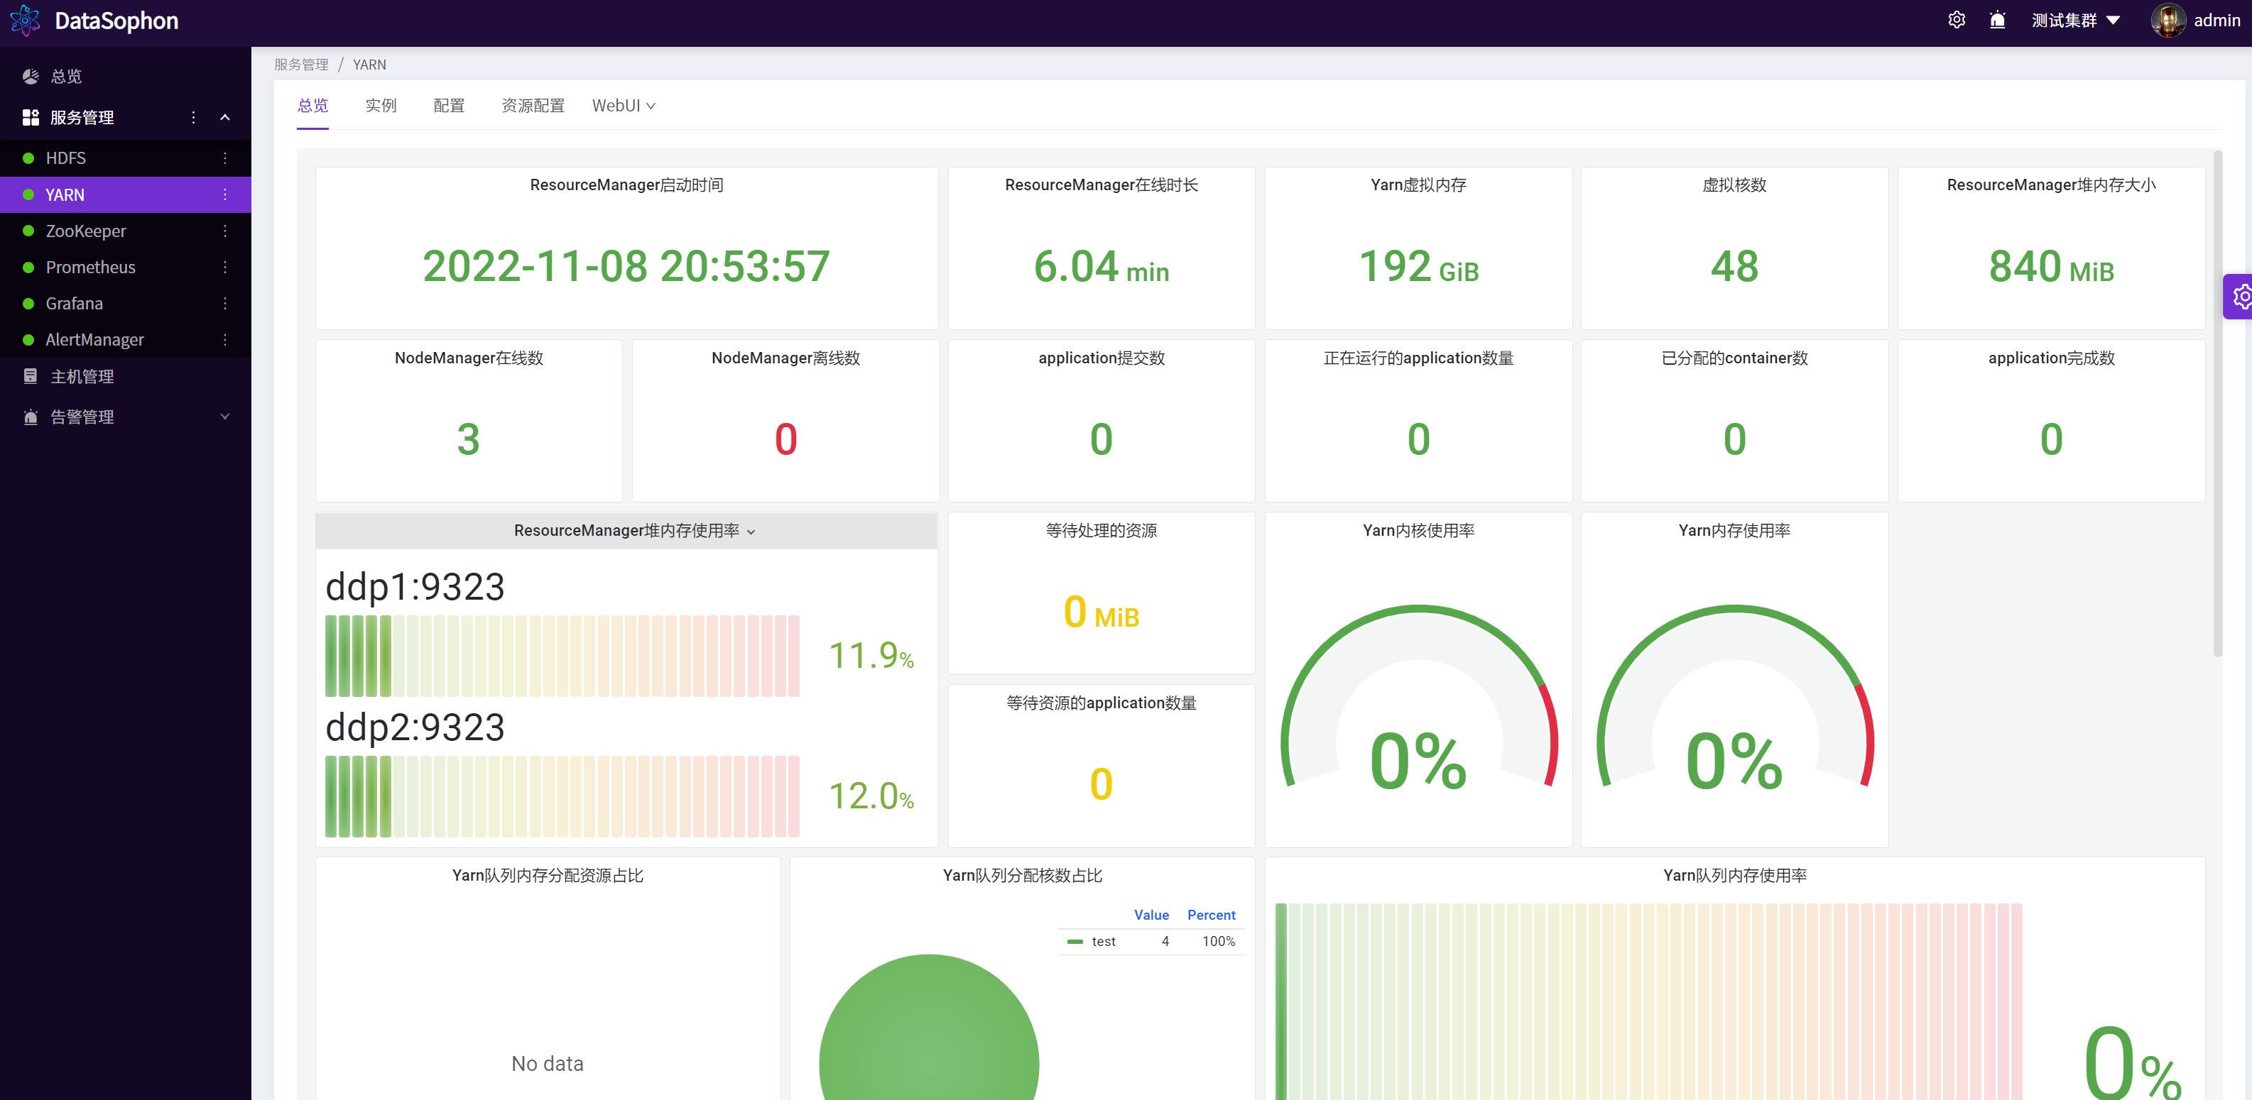This screenshot has height=1100, width=2252.
Task: Click the Yarn内核使用率 gauge
Action: 1418,697
